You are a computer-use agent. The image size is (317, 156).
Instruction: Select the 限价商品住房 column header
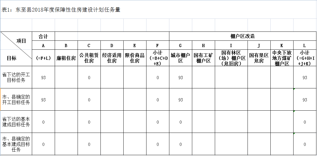(x=135, y=58)
